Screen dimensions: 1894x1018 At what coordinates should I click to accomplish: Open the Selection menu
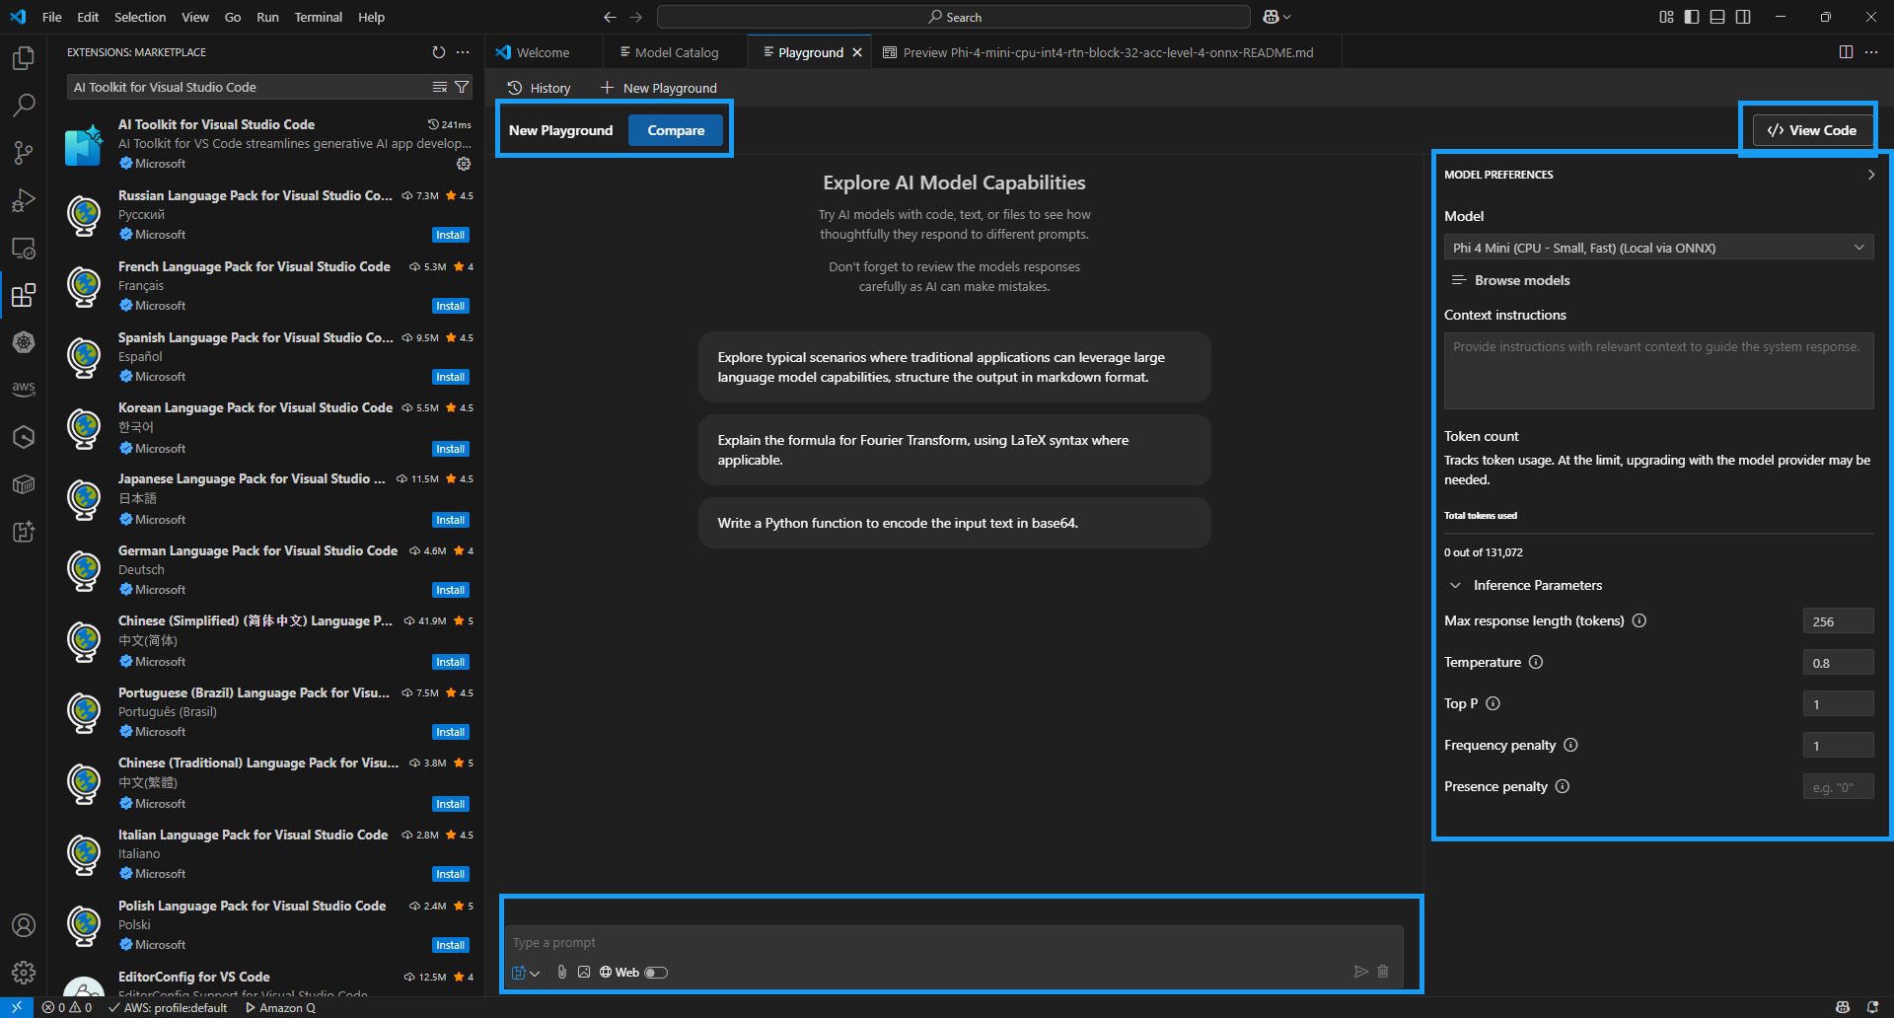pos(140,17)
